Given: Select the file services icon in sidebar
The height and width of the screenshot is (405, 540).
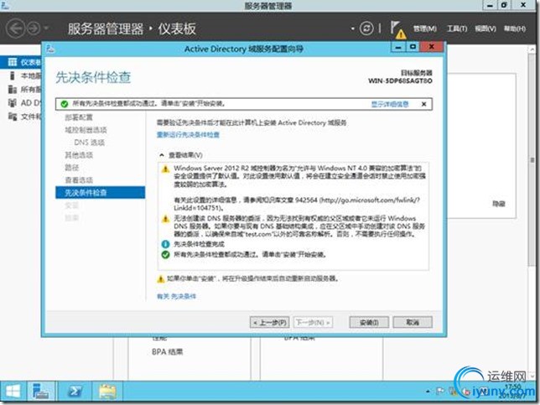Looking at the screenshot, I should point(13,117).
